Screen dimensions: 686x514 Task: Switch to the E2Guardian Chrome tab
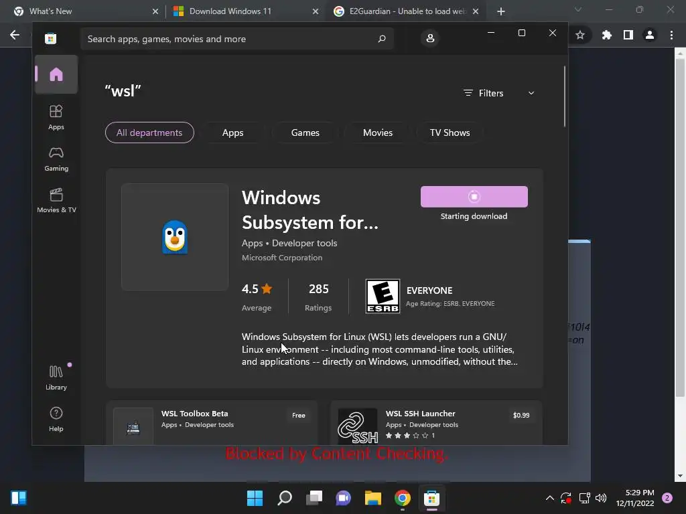[x=407, y=11]
